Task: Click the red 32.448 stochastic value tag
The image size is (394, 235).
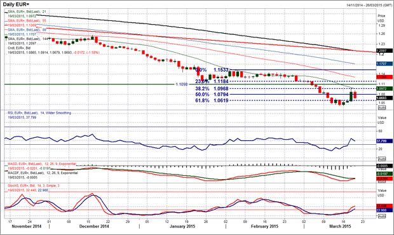Action: (384, 206)
